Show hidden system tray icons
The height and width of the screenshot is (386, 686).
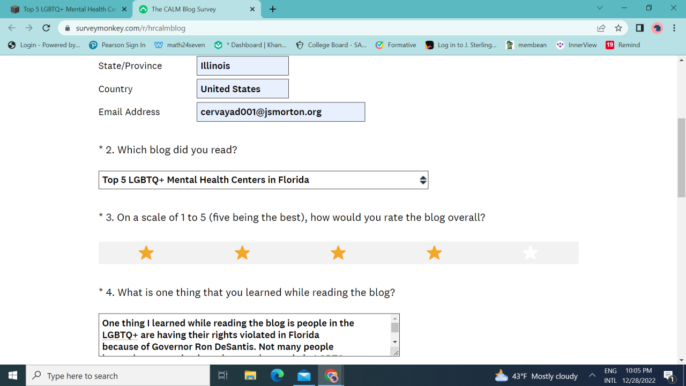592,375
